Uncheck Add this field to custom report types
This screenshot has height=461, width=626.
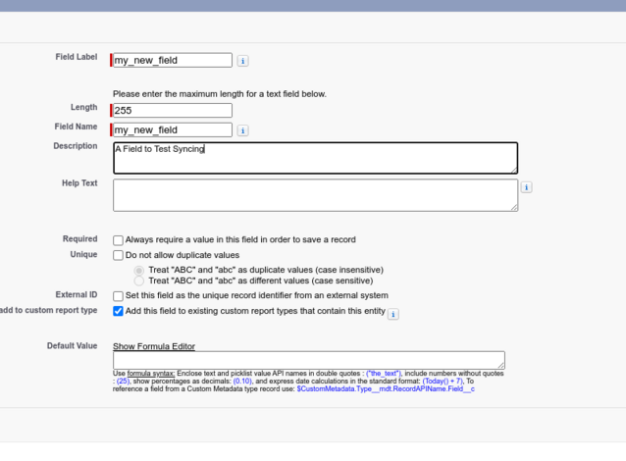[118, 311]
